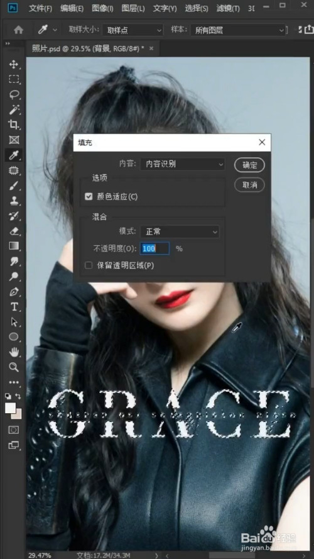Confirm the fill with 确定
Viewport: 314px width, 559px height.
pyautogui.click(x=249, y=165)
